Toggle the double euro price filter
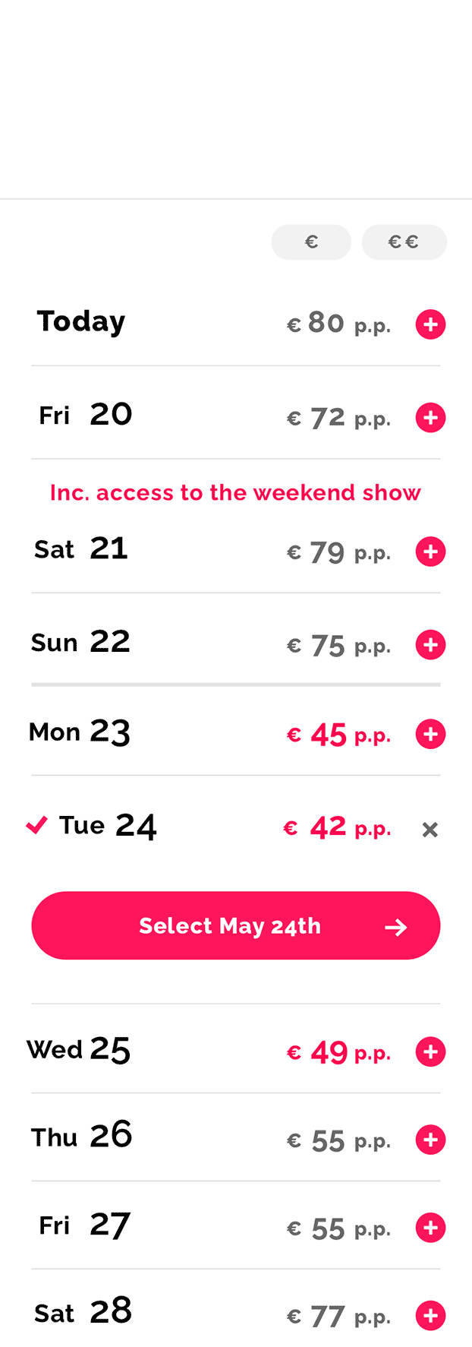 pos(404,242)
